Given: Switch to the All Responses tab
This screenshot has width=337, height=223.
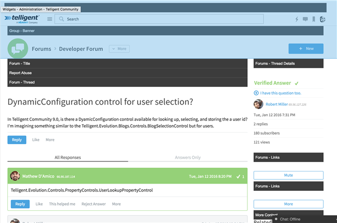Looking at the screenshot, I should 68,157.
